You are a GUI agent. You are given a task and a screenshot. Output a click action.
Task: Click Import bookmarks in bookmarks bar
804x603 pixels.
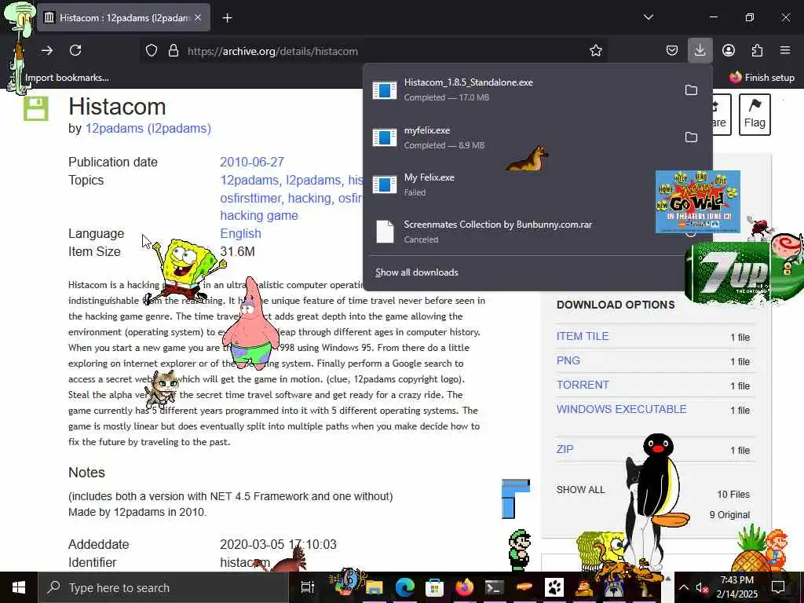click(x=67, y=78)
